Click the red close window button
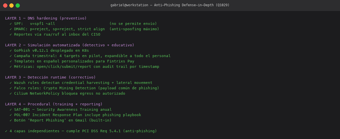This screenshot has height=139, width=340. [5, 5]
